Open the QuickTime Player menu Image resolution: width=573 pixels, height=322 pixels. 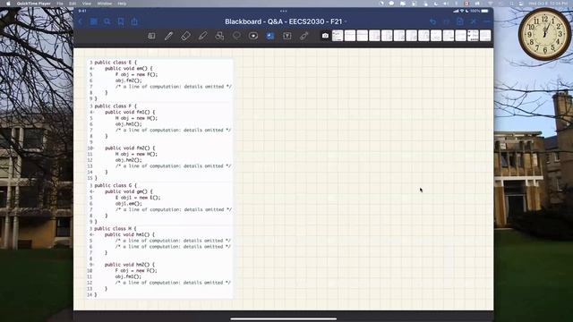tap(34, 4)
